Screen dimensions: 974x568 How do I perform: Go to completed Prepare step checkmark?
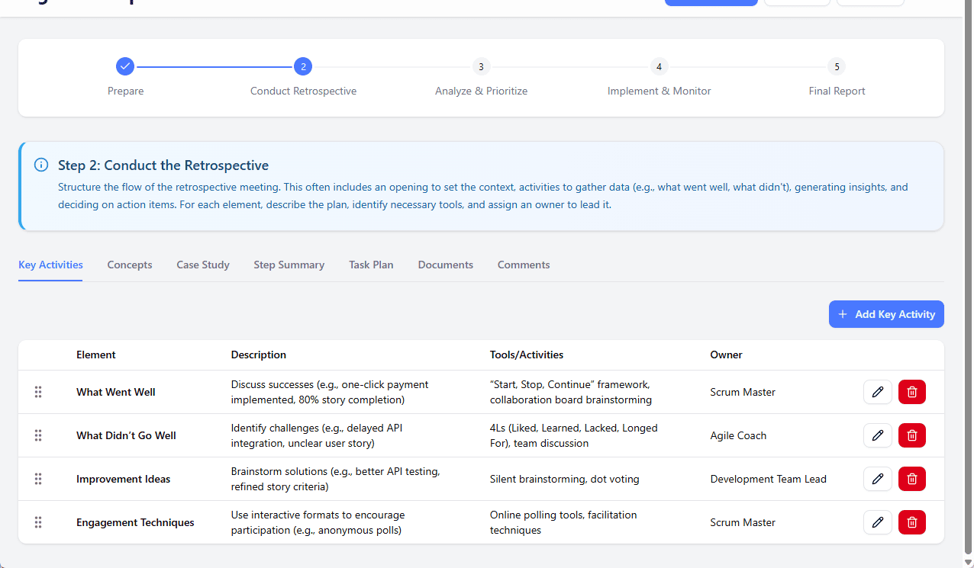(x=125, y=66)
